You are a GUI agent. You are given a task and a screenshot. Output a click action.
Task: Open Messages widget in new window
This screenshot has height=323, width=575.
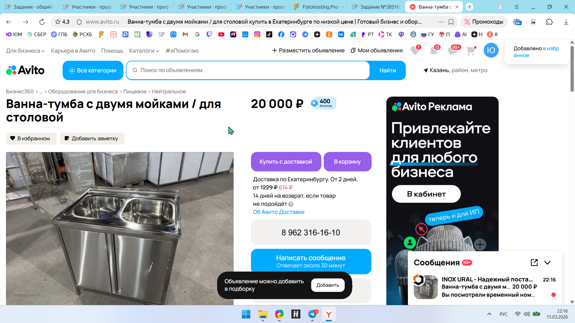tap(534, 263)
